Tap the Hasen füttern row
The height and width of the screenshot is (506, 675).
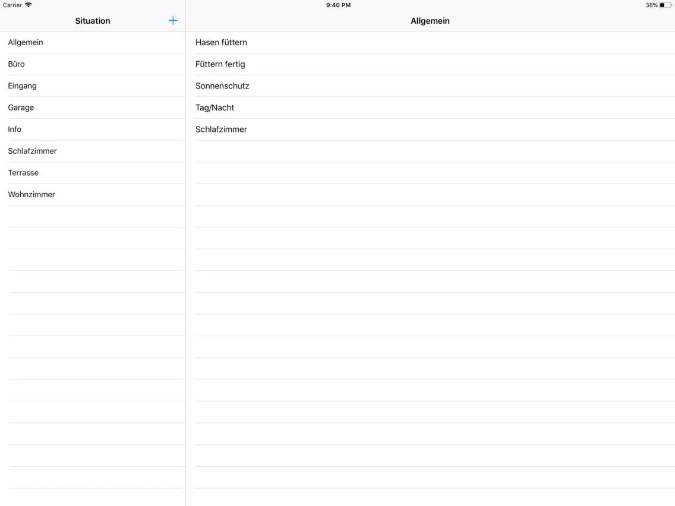pyautogui.click(x=430, y=42)
